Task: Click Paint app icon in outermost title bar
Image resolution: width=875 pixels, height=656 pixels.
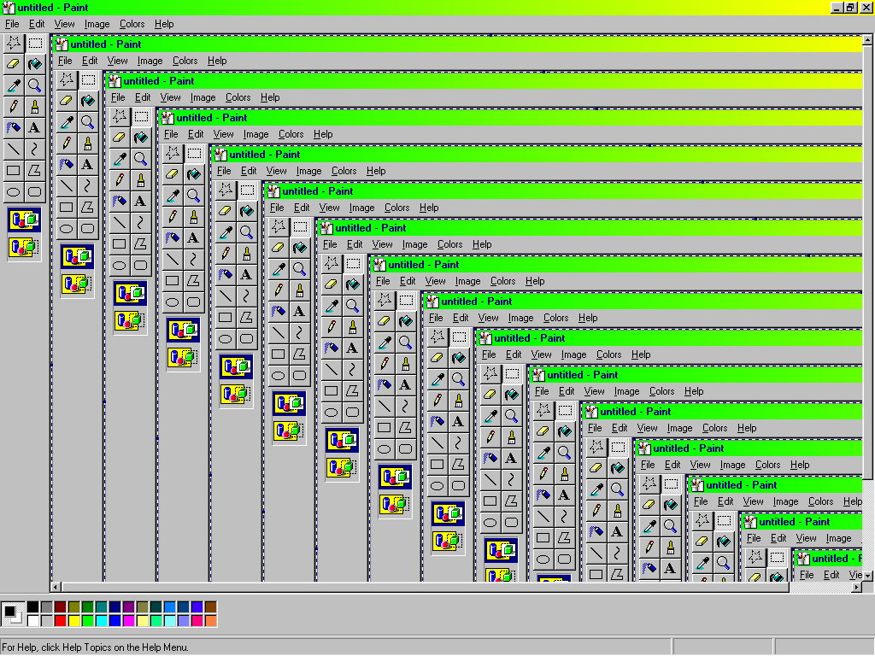Action: pyautogui.click(x=9, y=8)
